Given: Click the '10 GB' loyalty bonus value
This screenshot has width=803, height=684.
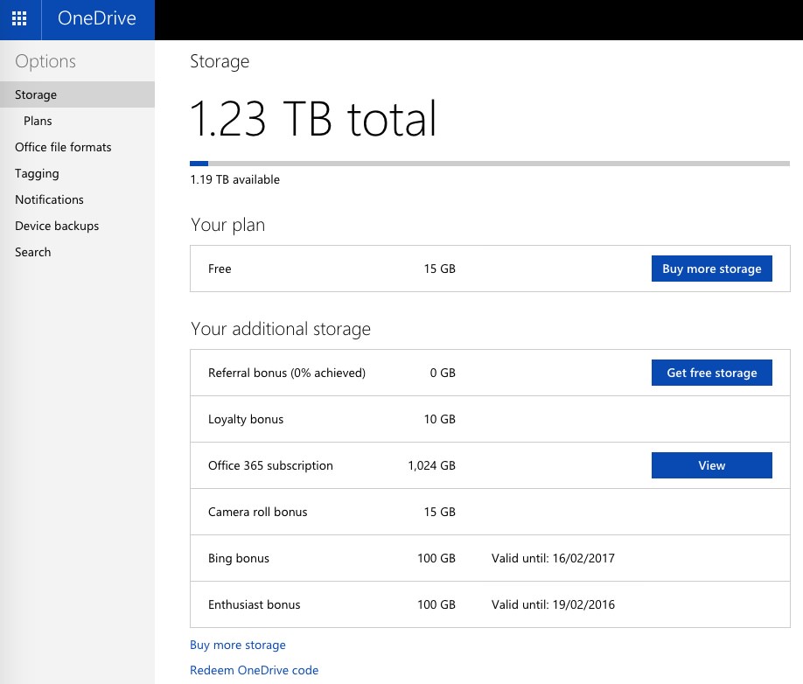Looking at the screenshot, I should (439, 419).
